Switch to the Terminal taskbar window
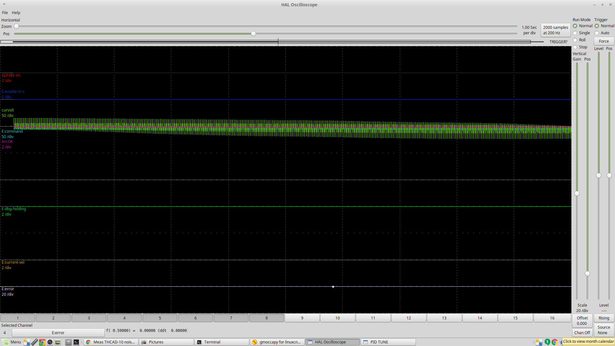The height and width of the screenshot is (346, 615). (x=222, y=342)
